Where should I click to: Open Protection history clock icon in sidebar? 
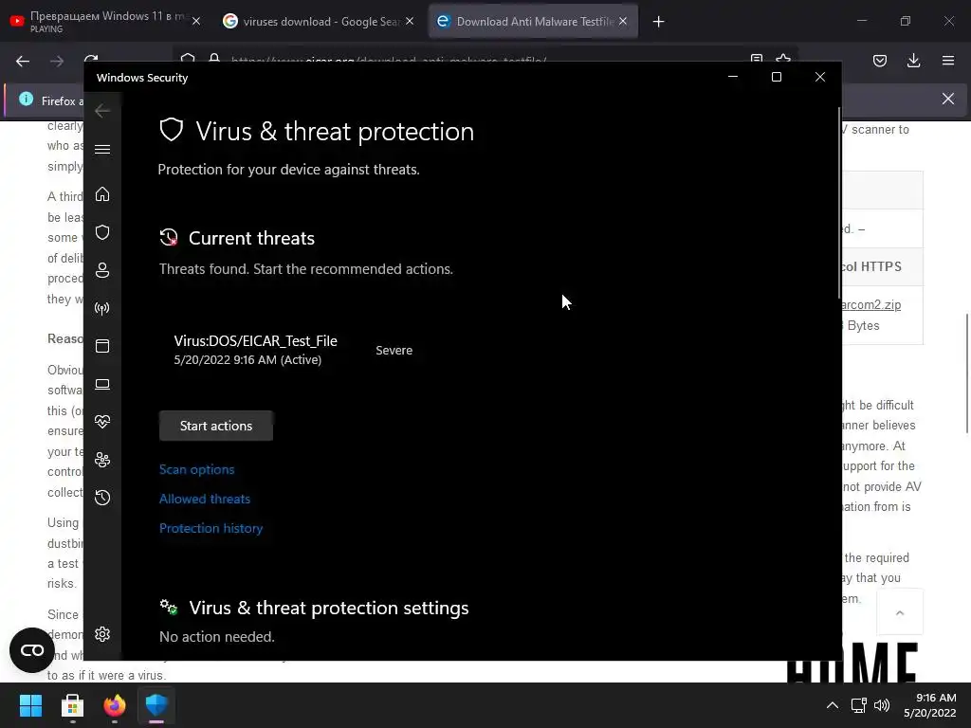pos(102,498)
